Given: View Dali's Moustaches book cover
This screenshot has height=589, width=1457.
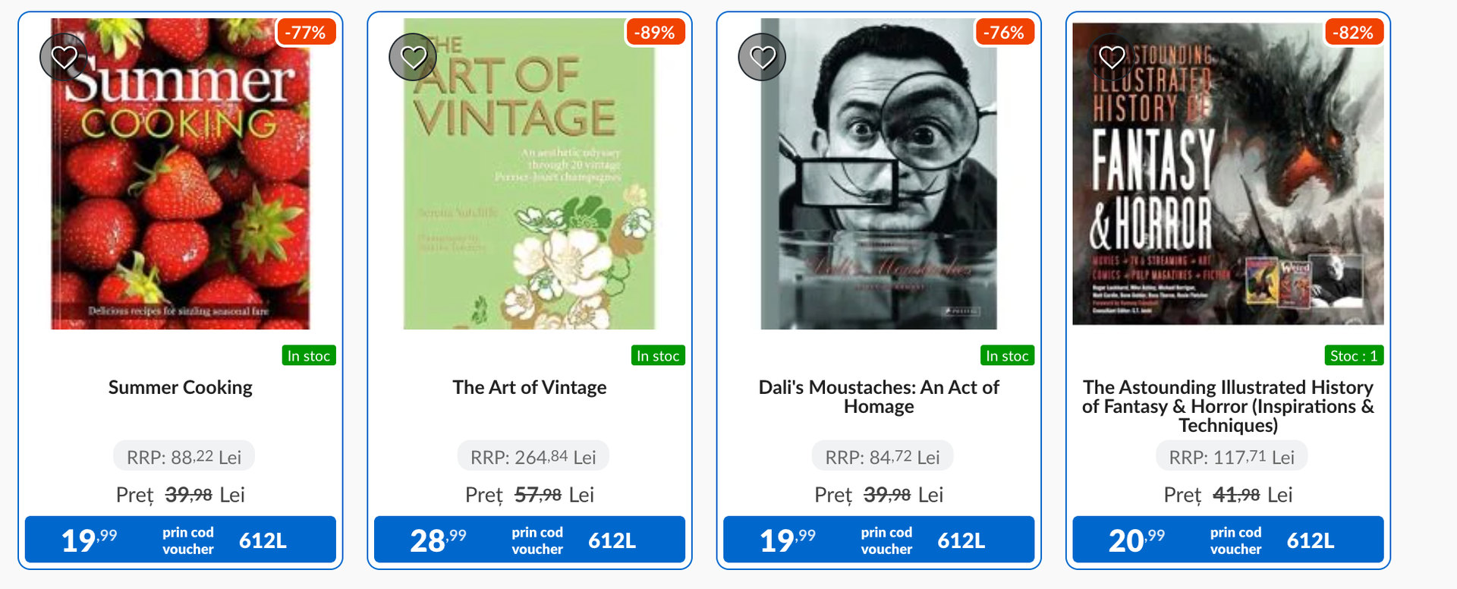Looking at the screenshot, I should (x=879, y=190).
